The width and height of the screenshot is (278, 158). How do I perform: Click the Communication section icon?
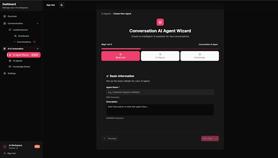pyautogui.click(x=4, y=23)
